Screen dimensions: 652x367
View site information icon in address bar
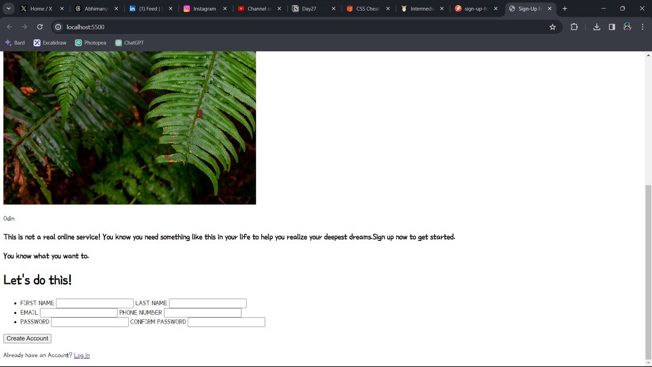coord(58,27)
